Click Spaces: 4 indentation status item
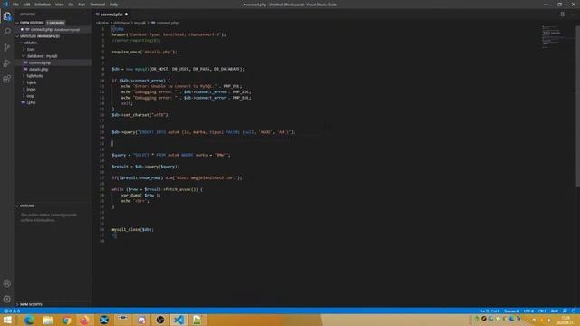The image size is (580, 326). tap(511, 312)
